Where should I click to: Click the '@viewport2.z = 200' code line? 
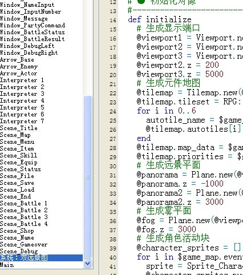click(177, 65)
